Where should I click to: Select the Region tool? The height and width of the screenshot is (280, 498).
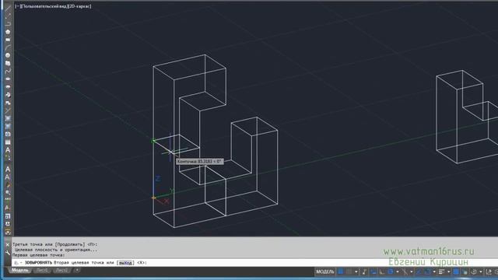8,134
